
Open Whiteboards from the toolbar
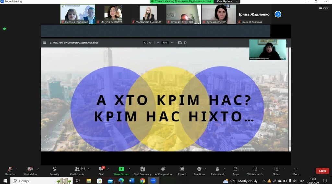pos(255,169)
